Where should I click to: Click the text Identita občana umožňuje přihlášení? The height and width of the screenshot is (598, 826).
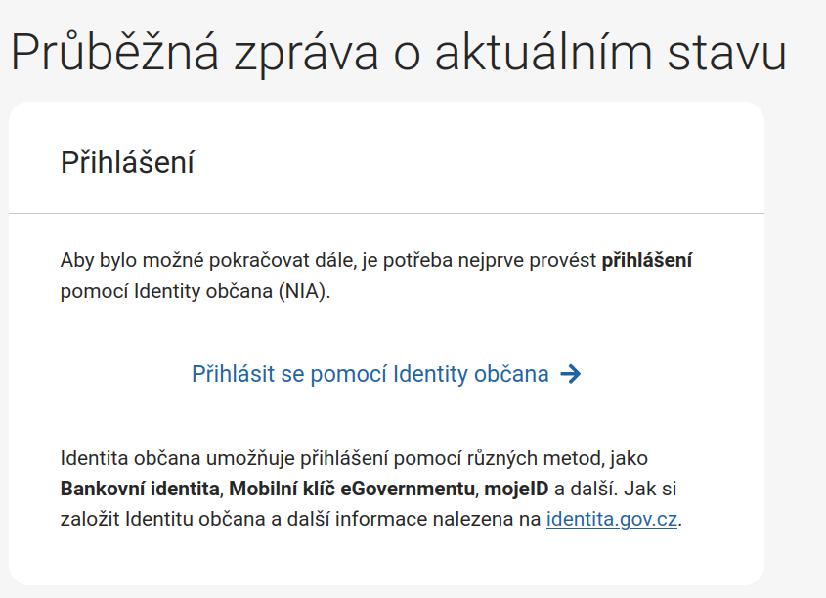pyautogui.click(x=225, y=458)
